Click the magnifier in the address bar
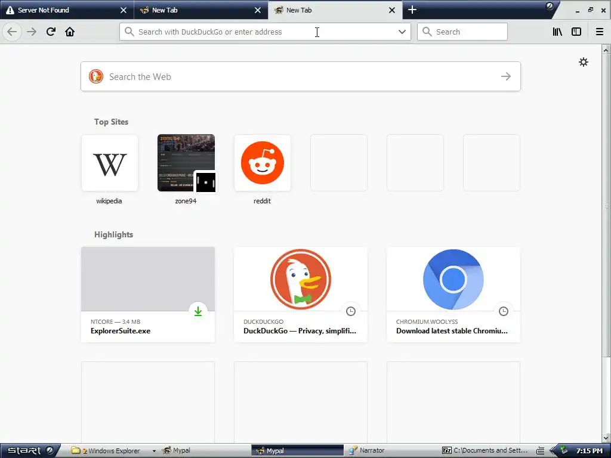611x458 pixels. coord(129,32)
